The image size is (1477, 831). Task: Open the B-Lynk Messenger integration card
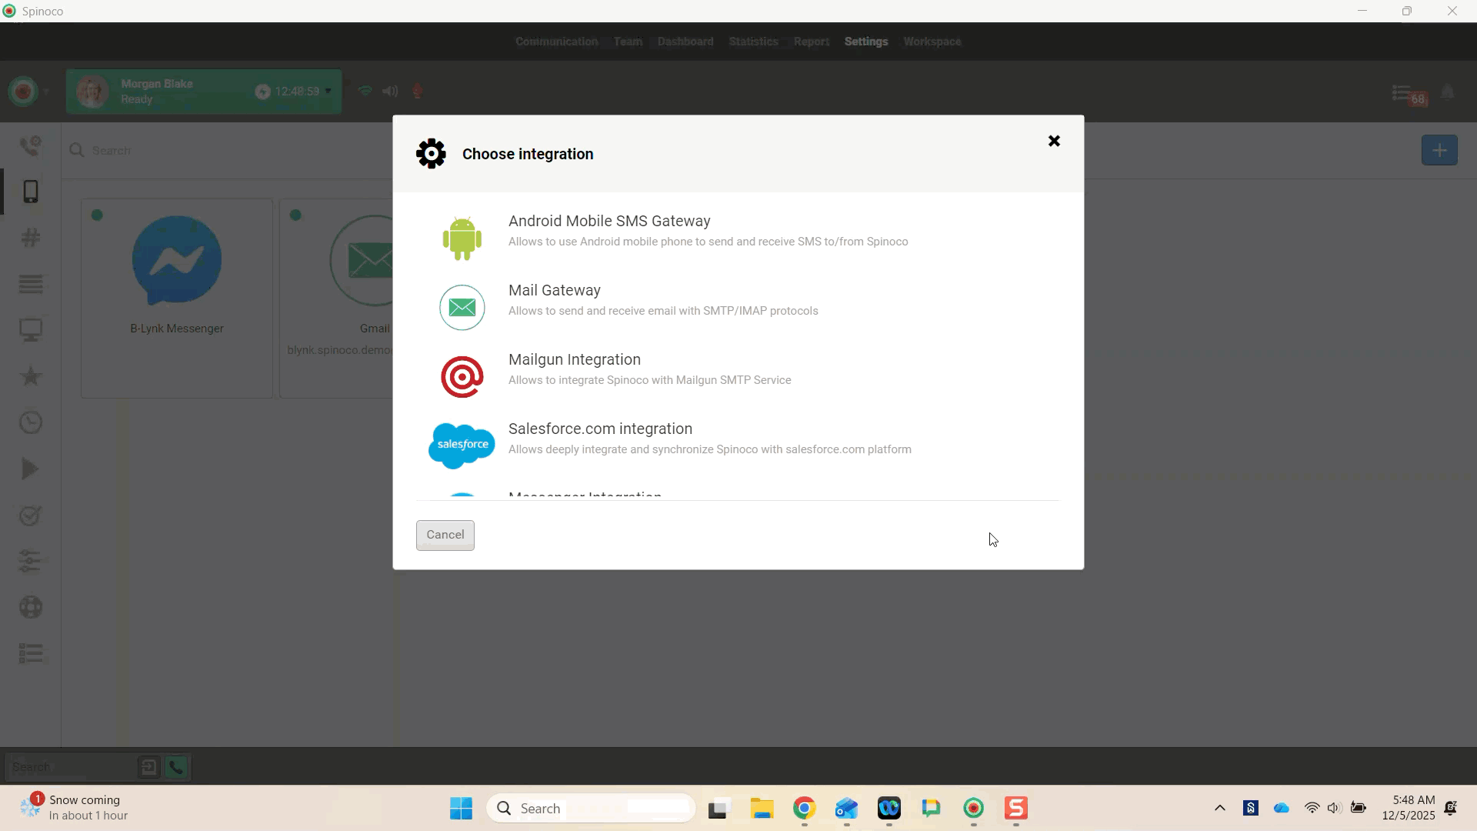pos(177,299)
